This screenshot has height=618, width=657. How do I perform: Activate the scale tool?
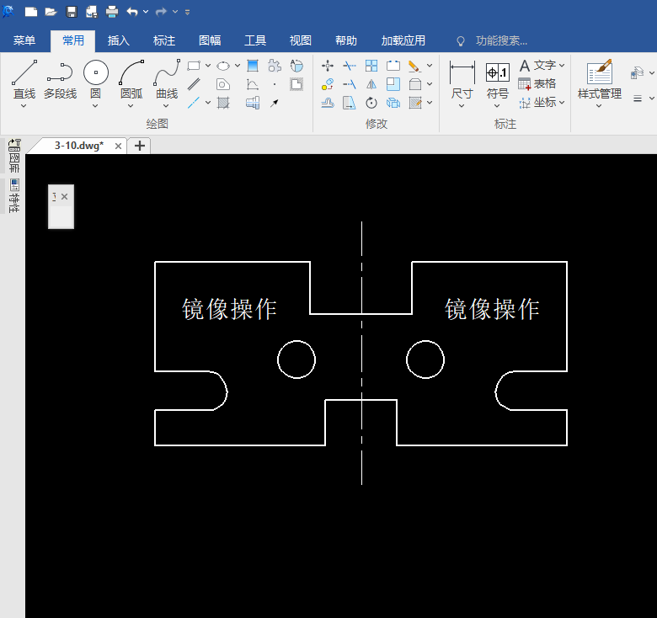click(393, 84)
